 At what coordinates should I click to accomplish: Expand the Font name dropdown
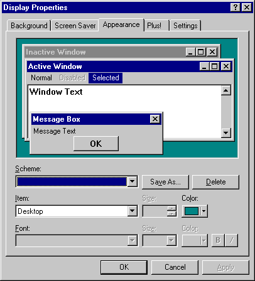pos(133,240)
